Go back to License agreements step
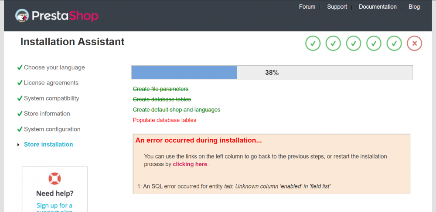Screen dimensions: 436x212 (x=51, y=83)
